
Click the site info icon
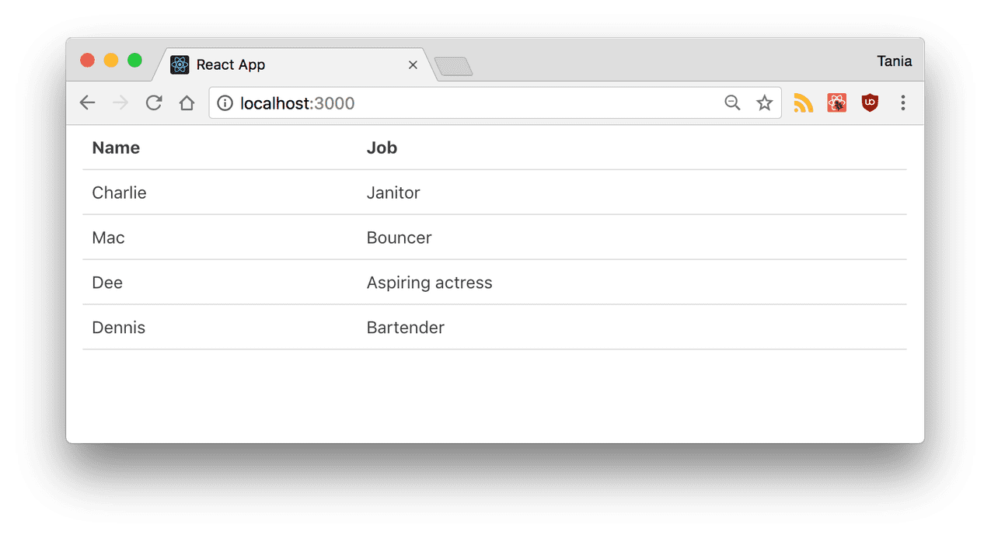225,103
